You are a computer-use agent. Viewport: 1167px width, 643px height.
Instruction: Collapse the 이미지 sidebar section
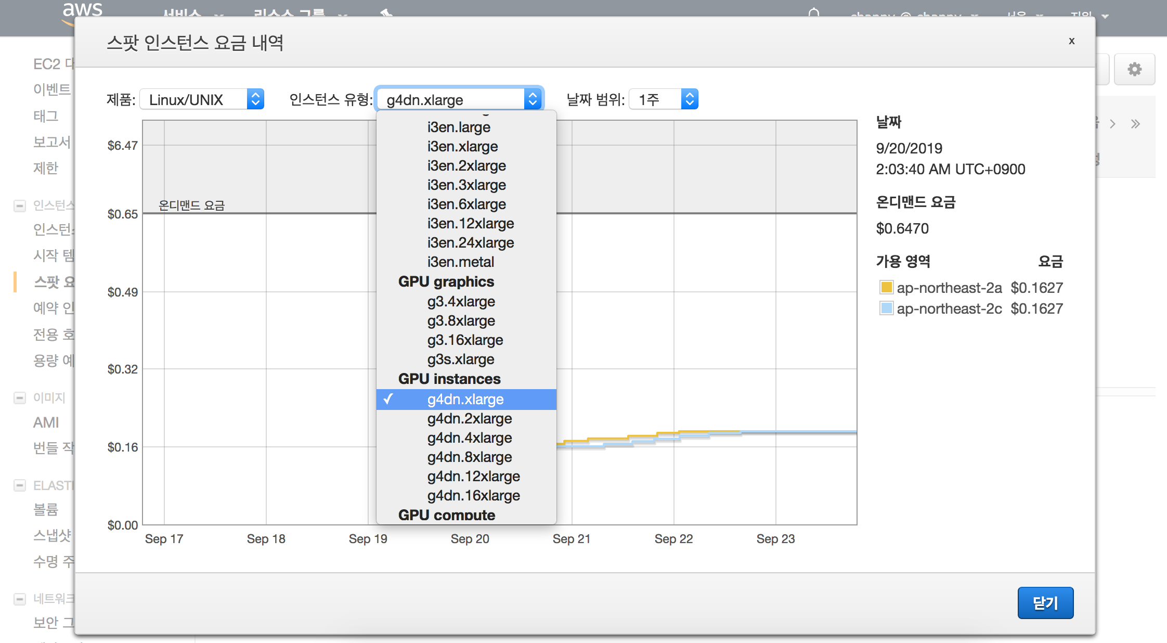(20, 398)
